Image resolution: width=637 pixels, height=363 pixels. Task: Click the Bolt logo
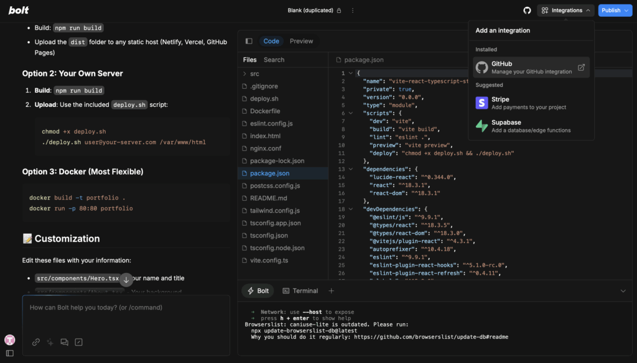[19, 10]
